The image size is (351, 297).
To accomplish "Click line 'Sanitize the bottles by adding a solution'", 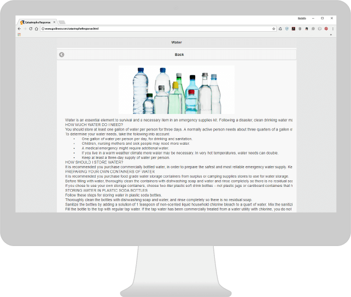I will click(x=179, y=204).
